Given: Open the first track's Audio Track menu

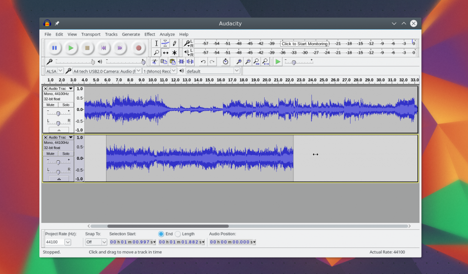Looking at the screenshot, I should (60, 89).
